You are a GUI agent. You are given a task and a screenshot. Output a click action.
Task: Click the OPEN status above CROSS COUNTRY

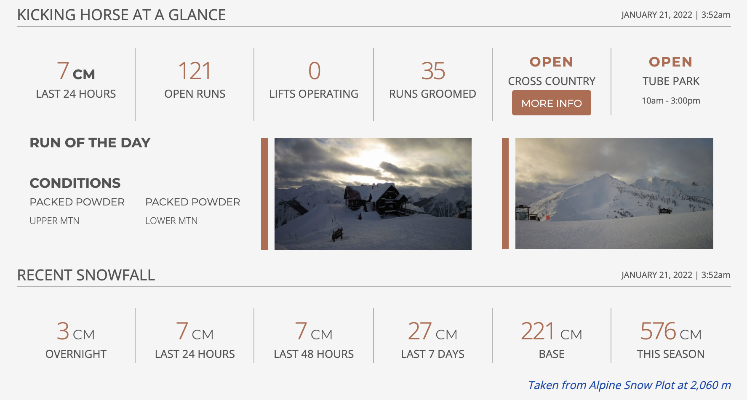click(x=551, y=62)
